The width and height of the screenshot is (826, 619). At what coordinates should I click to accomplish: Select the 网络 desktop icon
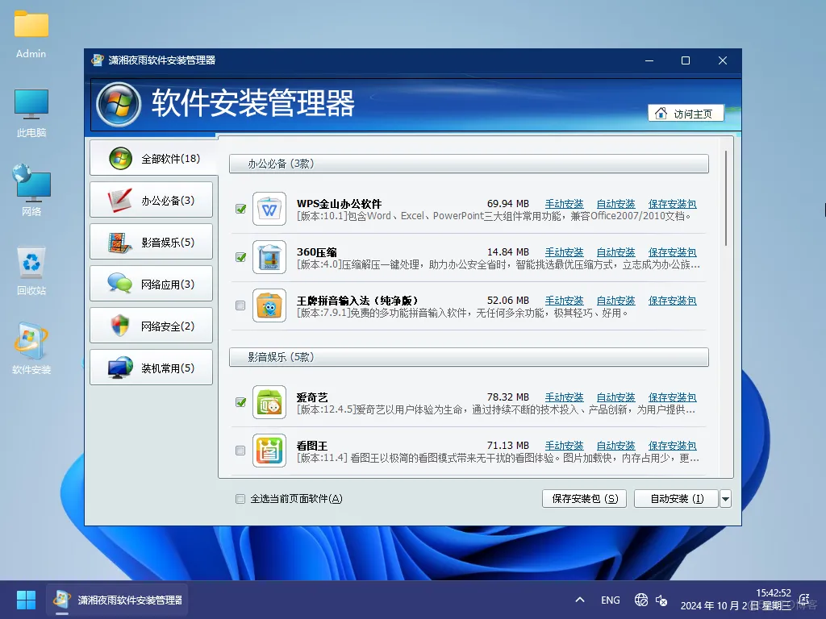tap(31, 190)
